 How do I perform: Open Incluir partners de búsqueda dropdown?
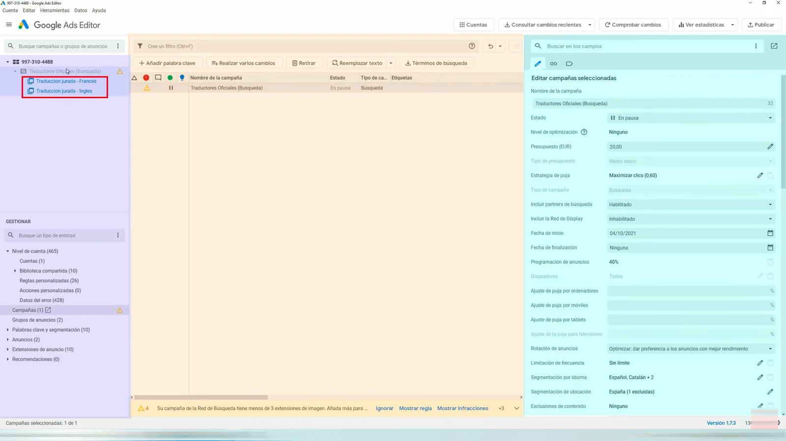691,204
